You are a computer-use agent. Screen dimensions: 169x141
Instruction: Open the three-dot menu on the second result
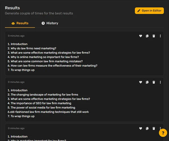[160, 82]
